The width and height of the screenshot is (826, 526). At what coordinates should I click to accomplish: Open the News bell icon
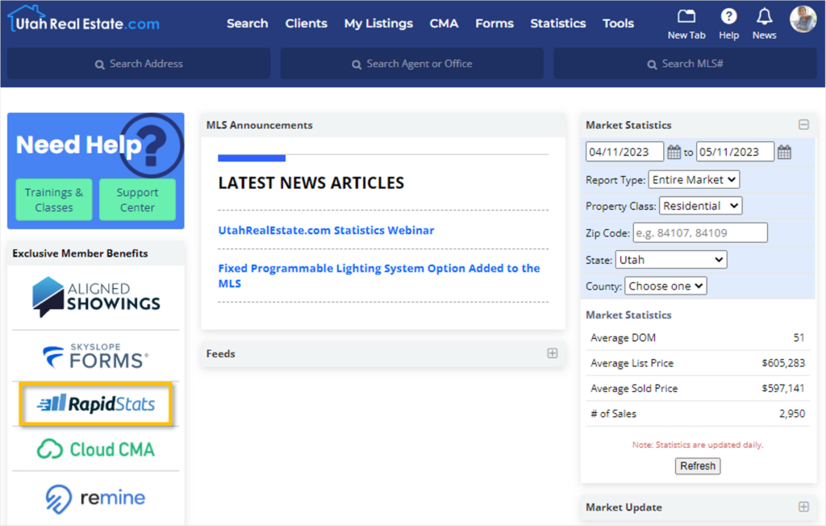764,17
